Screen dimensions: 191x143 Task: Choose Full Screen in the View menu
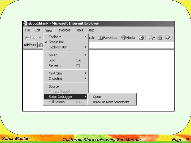point(66,102)
